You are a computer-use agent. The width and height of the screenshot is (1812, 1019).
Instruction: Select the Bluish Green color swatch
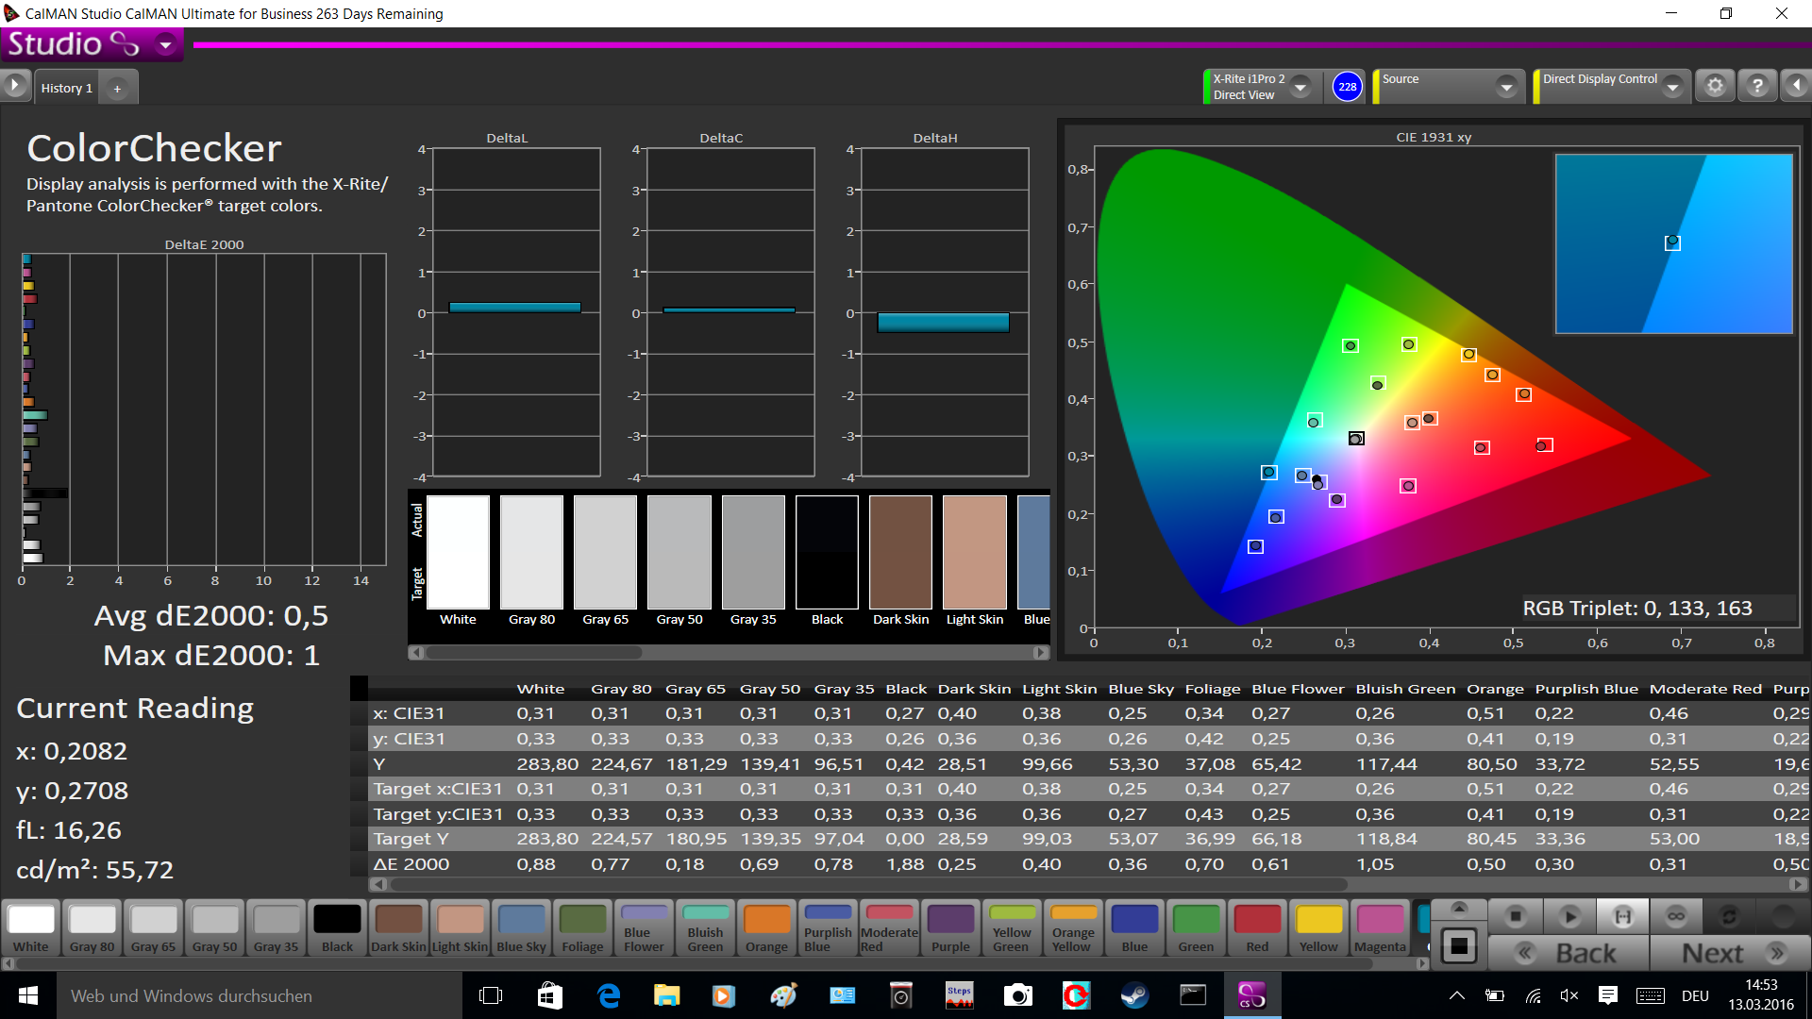[x=705, y=928]
